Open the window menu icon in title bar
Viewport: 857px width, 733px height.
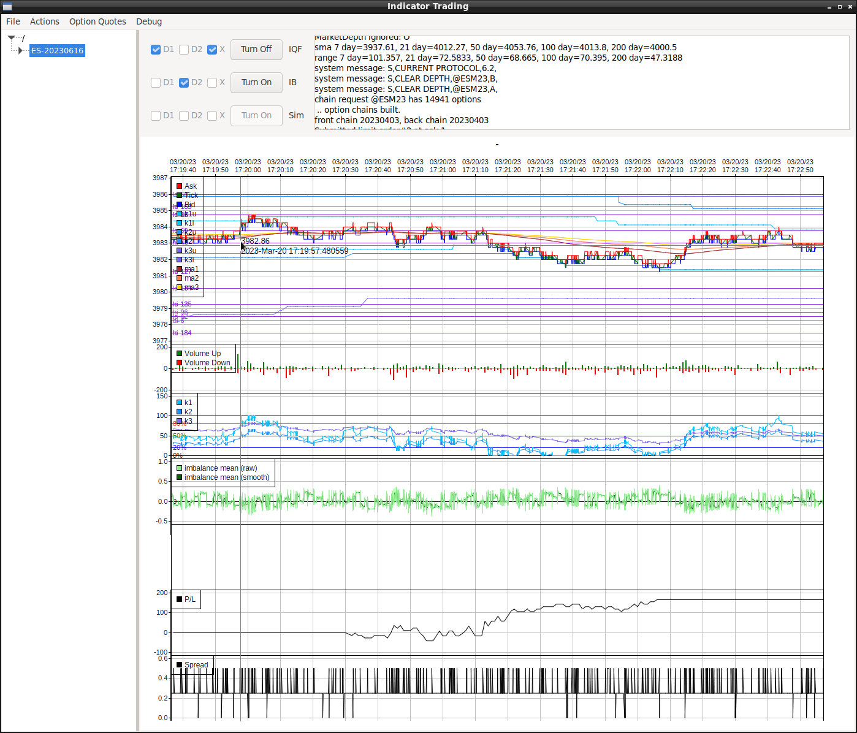pos(7,6)
